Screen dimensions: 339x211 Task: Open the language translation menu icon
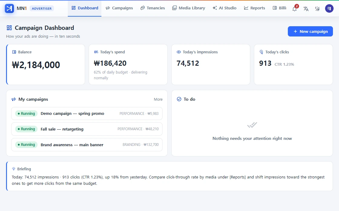306,9
